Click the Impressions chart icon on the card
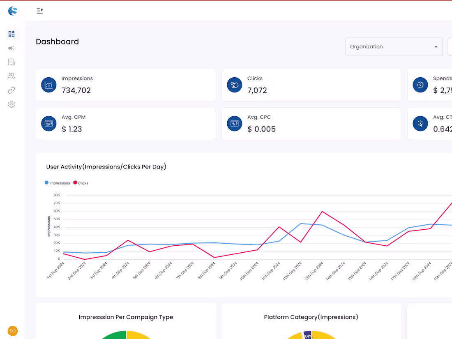 pyautogui.click(x=48, y=85)
